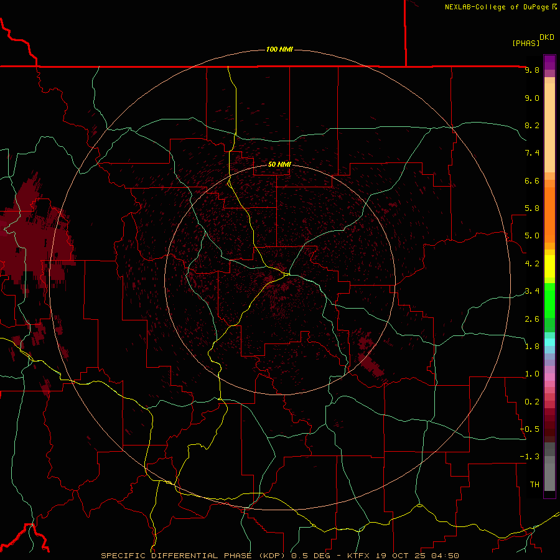Click the cyan band of the color bar
560x560 pixels.
[549, 342]
